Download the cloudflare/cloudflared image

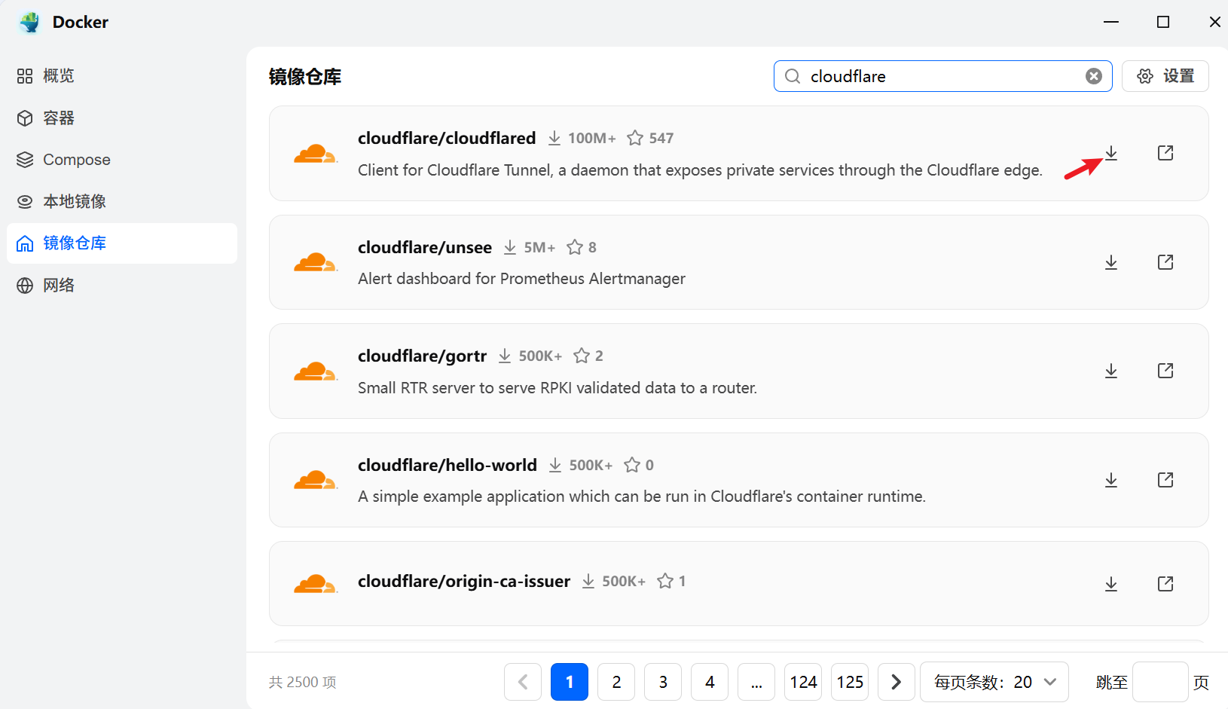pos(1111,153)
